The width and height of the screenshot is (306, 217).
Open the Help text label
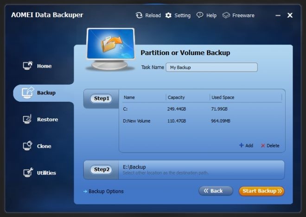pos(211,15)
